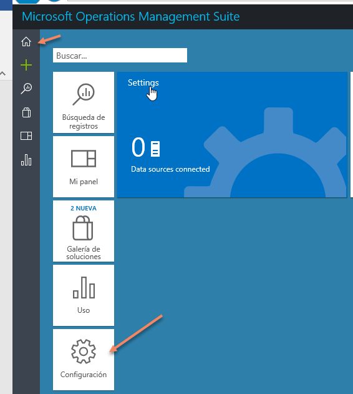Click the Settings tile title
This screenshot has width=353, height=394.
[143, 82]
